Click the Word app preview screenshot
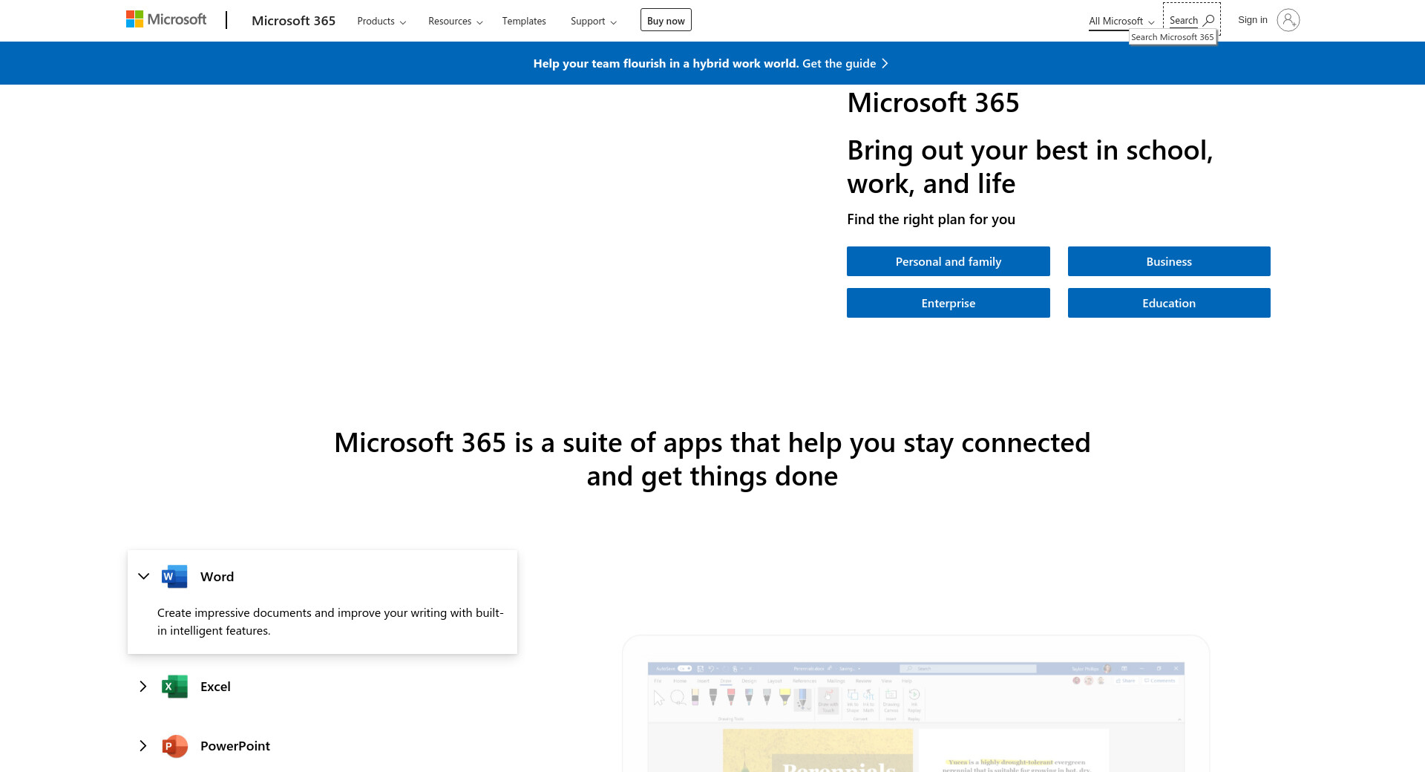 click(915, 713)
